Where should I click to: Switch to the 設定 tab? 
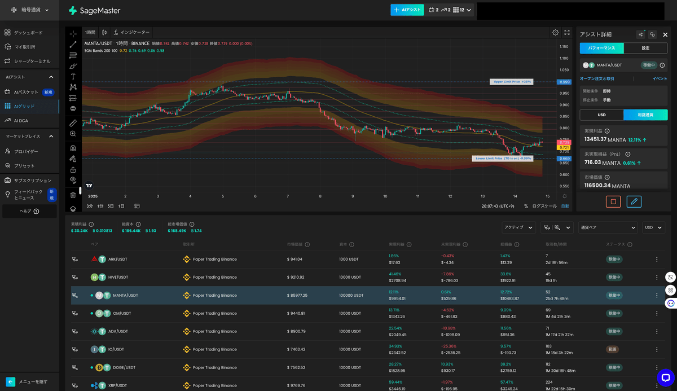point(645,48)
